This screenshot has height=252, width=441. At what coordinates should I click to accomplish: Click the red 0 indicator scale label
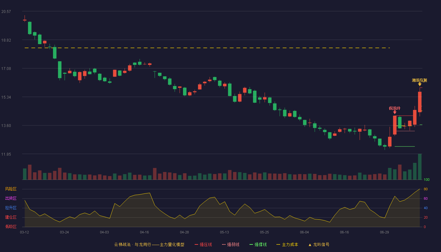(425, 227)
